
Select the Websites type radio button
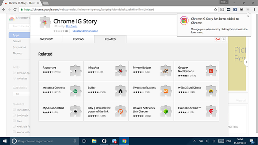[x=14, y=78]
